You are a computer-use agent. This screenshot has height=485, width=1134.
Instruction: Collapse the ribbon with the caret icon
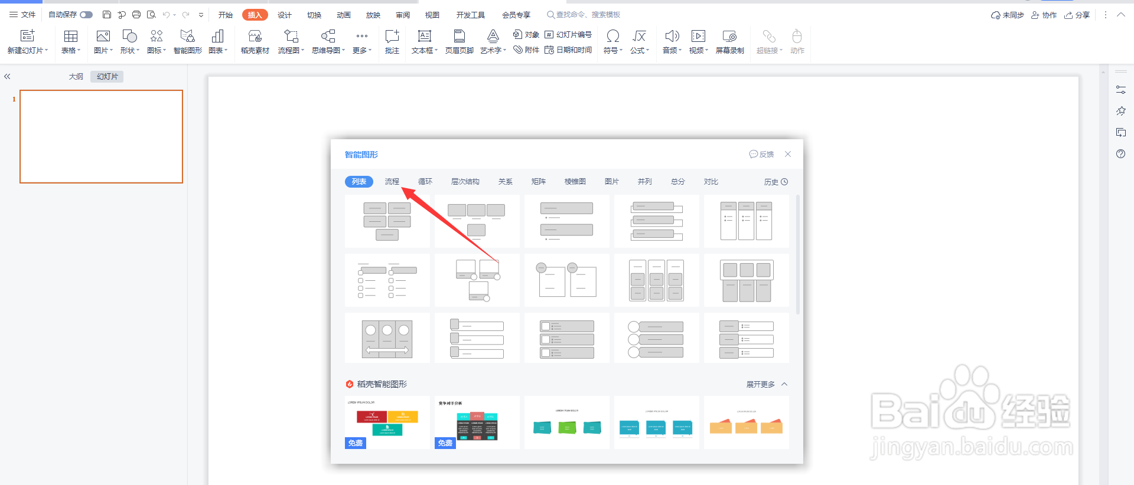[1121, 15]
